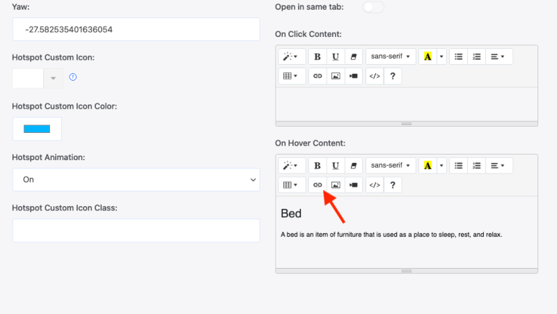Show help in On Hover Content editor
Image resolution: width=557 pixels, height=314 pixels.
[393, 185]
